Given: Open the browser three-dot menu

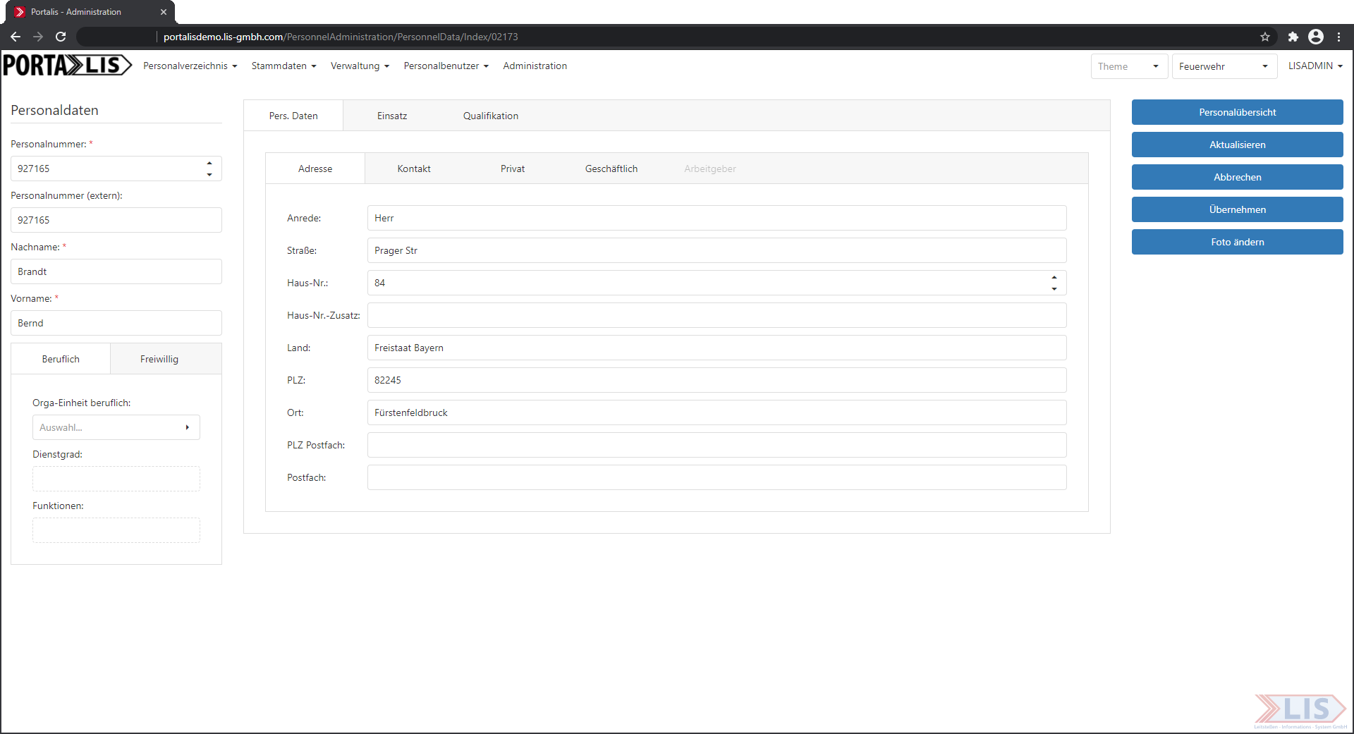Looking at the screenshot, I should [1338, 37].
